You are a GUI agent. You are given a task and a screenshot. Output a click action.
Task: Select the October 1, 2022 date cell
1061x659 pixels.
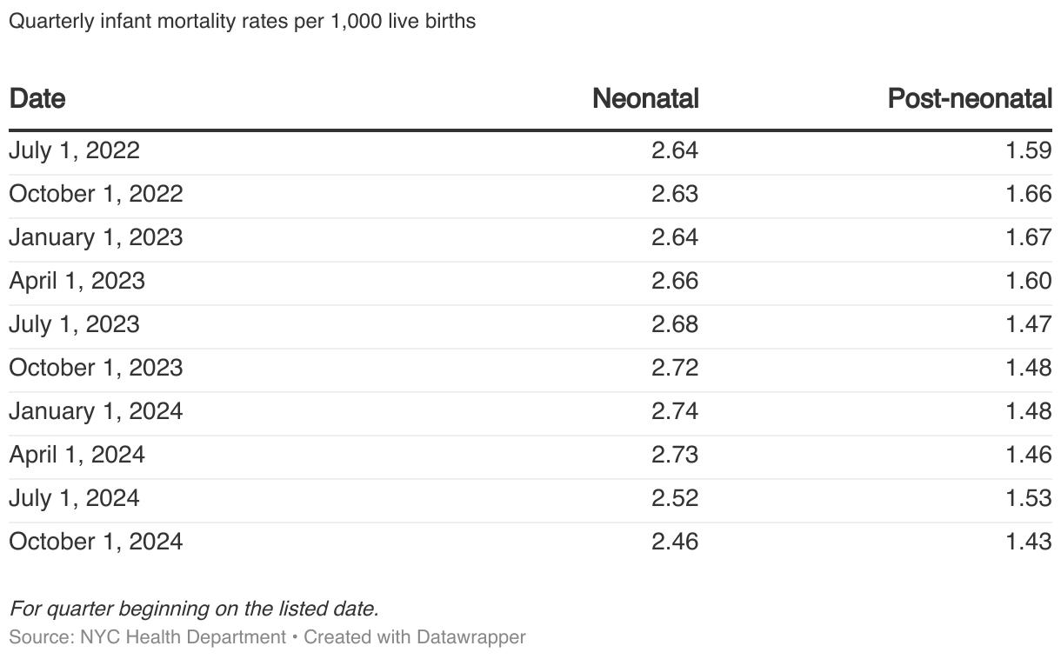click(x=96, y=194)
